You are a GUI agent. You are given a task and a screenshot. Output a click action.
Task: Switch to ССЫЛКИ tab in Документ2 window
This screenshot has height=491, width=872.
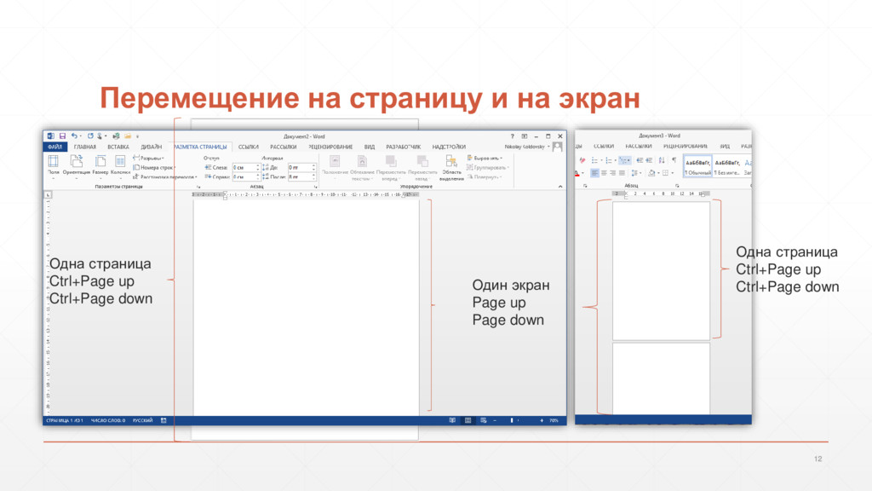pyautogui.click(x=249, y=147)
